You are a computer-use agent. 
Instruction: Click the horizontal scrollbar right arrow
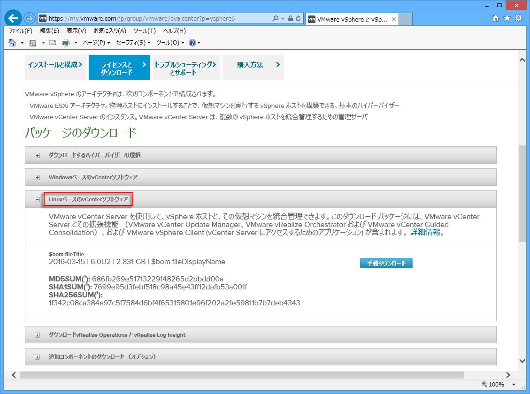click(507, 375)
